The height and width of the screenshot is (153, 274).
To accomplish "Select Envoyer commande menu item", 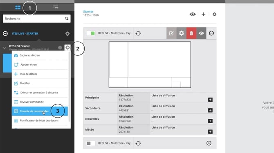I will pos(40,102).
